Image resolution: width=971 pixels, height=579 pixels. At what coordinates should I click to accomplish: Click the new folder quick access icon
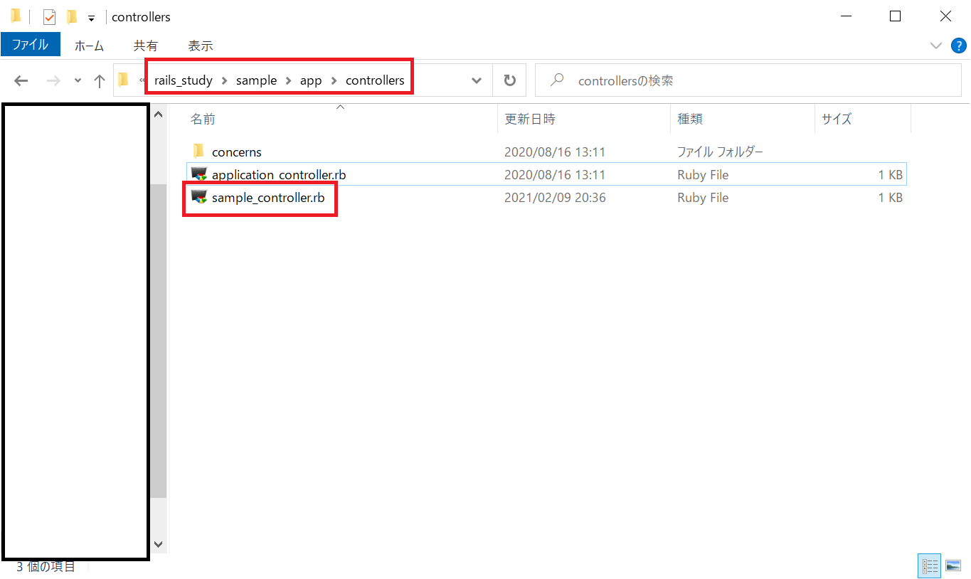[x=71, y=16]
